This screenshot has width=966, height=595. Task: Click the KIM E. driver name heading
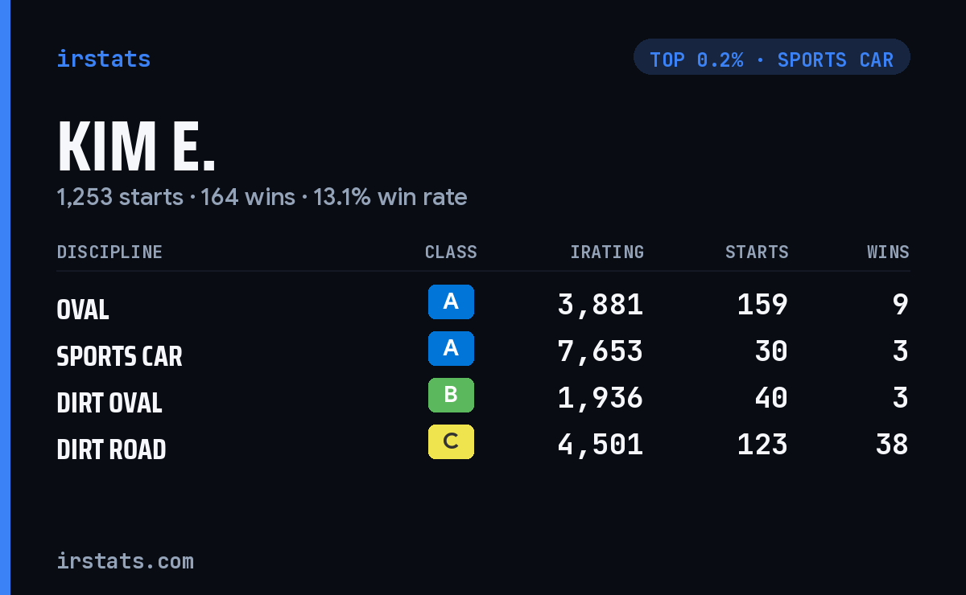tap(137, 147)
